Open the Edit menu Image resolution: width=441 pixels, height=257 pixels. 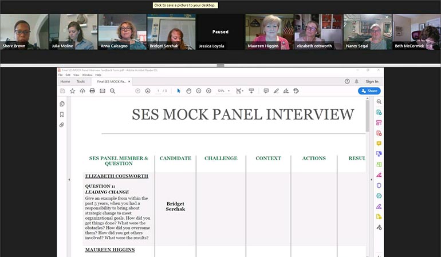[68, 75]
